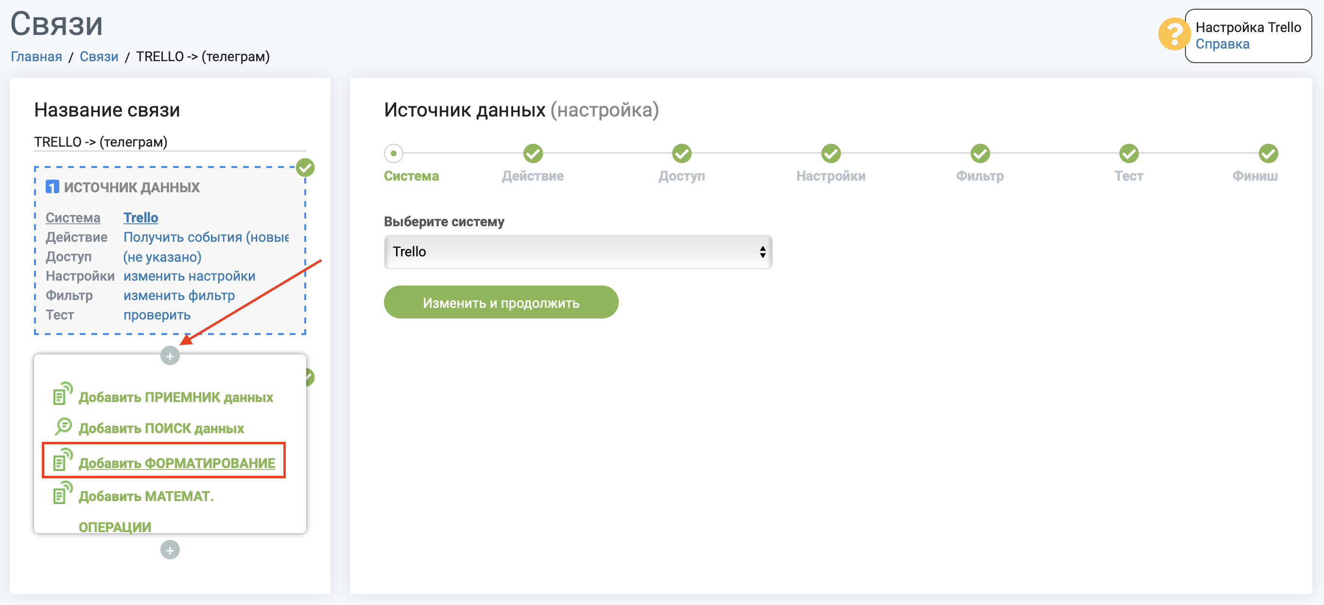Switch to the Настройки step label
The height and width of the screenshot is (605, 1324).
coord(831,176)
